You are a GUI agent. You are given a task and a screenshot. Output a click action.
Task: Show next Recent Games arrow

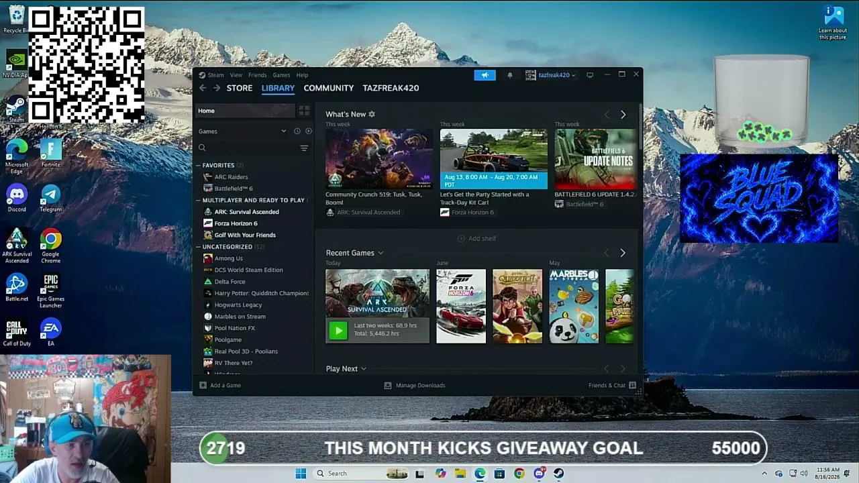pyautogui.click(x=623, y=253)
